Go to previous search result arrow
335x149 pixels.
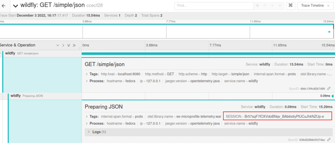[x=265, y=6]
